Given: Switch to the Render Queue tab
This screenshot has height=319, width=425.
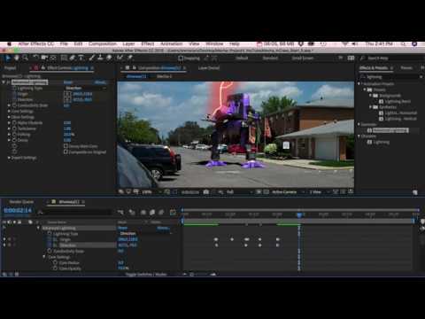Looking at the screenshot, I should [x=21, y=202].
